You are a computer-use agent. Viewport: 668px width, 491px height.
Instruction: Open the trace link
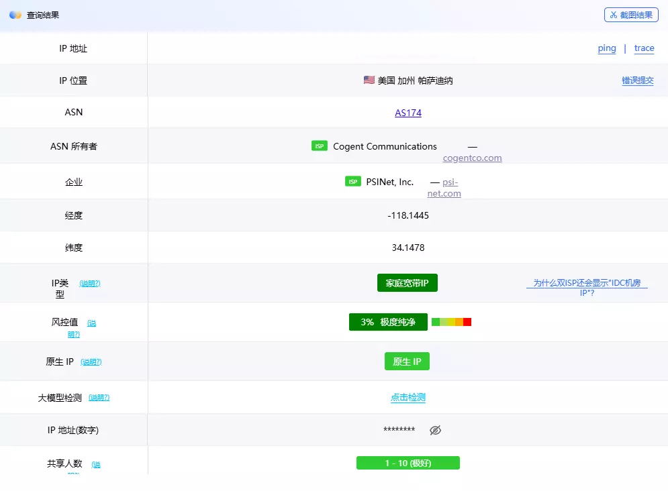point(644,48)
